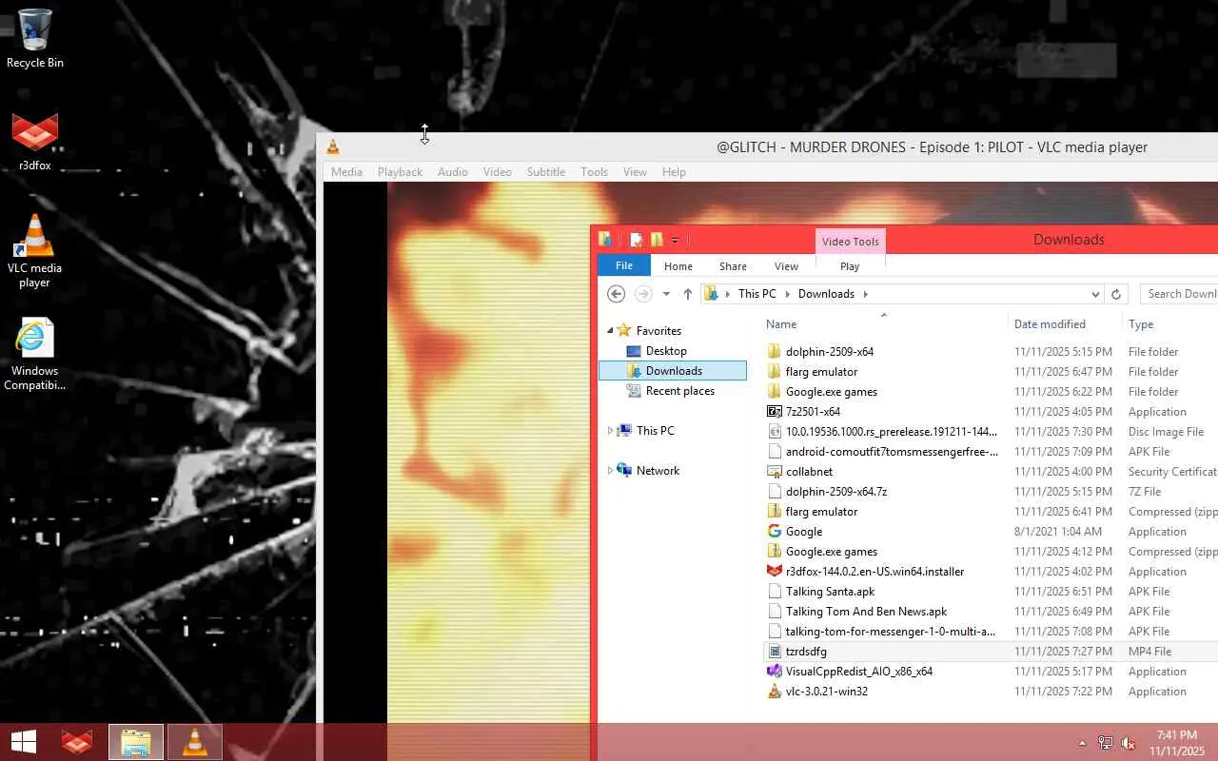Select the VLC media player desktop shortcut
This screenshot has height=761, width=1218.
pyautogui.click(x=35, y=250)
